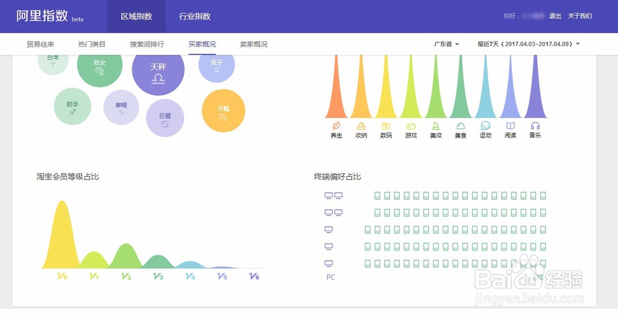
Task: Open the 广东省 province dropdown
Action: pyautogui.click(x=446, y=44)
